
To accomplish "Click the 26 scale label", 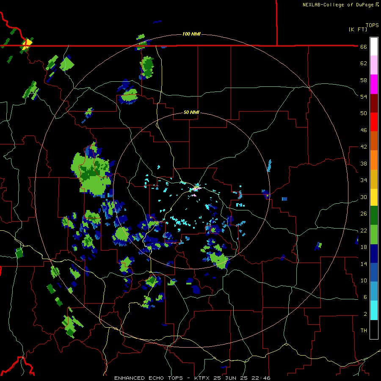I will (364, 214).
